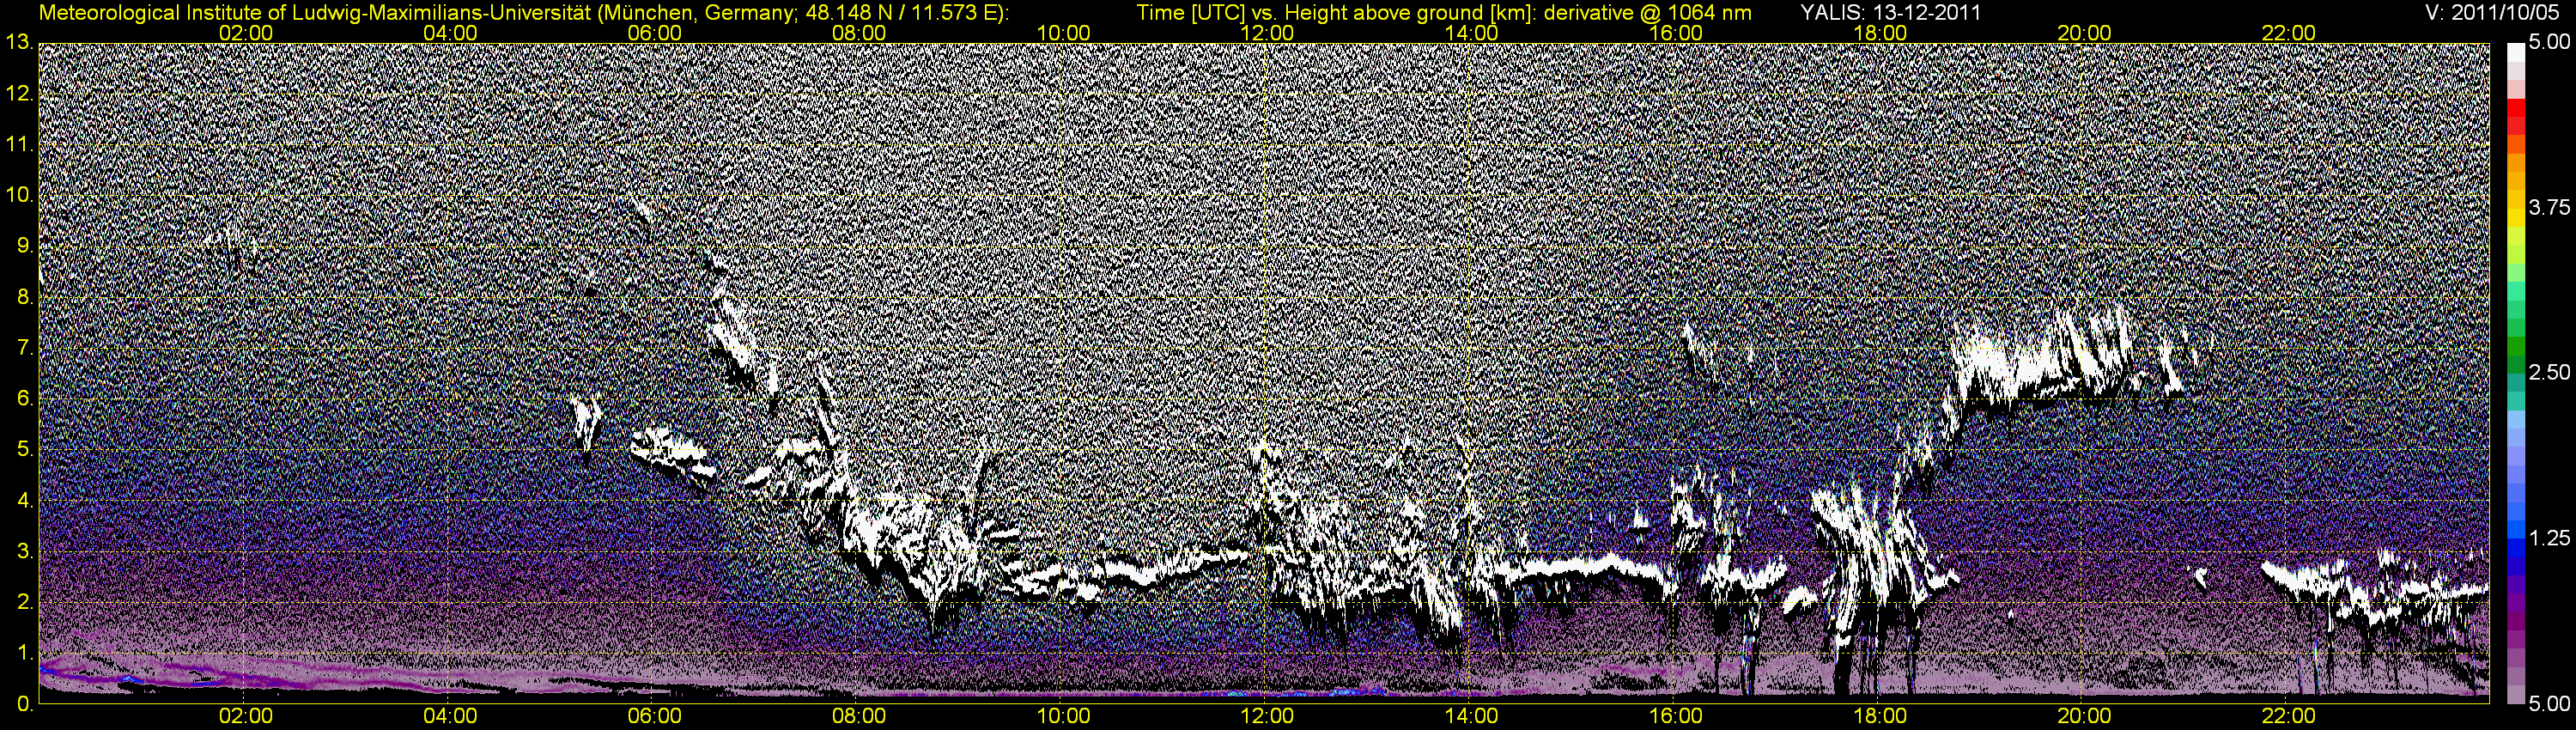Click the '3.75' color scale value
The width and height of the screenshot is (2576, 730).
2549,207
